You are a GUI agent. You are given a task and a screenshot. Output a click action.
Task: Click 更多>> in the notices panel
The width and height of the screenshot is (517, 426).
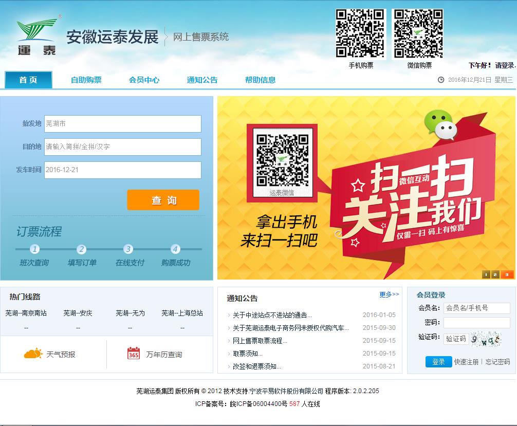(x=389, y=294)
